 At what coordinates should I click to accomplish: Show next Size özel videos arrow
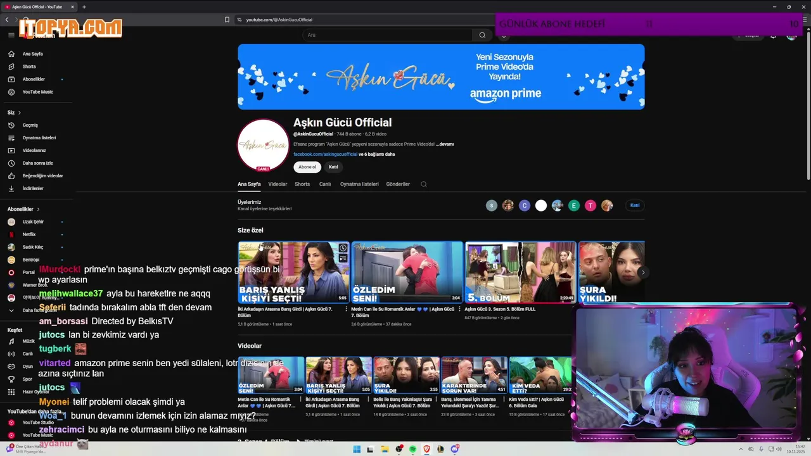point(642,272)
